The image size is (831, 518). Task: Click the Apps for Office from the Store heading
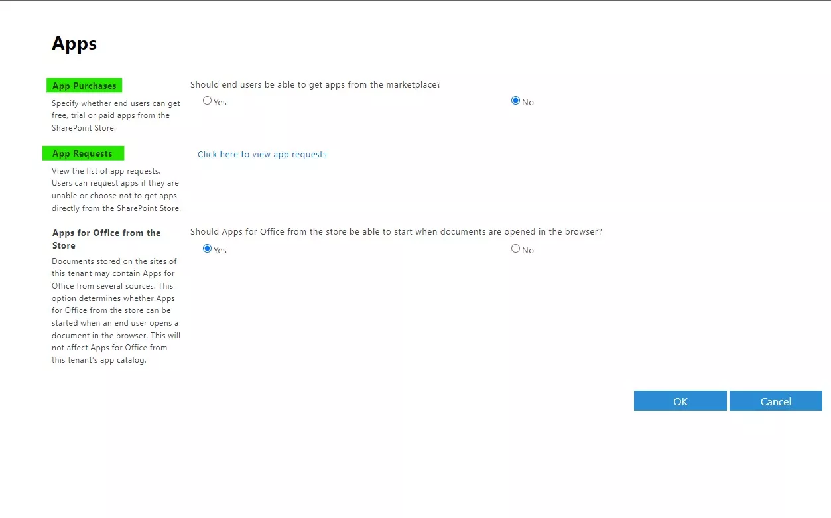[x=106, y=239]
